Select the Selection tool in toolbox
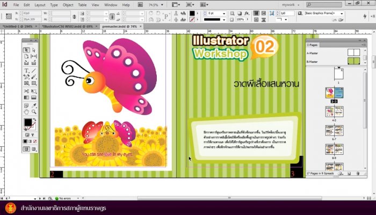Screen dimensions: 376x215 26,50
